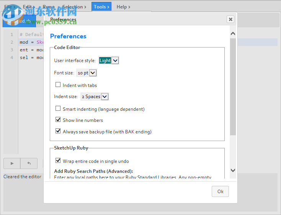Click the 'Code Editor' group label
This screenshot has height=215, width=281.
[x=67, y=48]
